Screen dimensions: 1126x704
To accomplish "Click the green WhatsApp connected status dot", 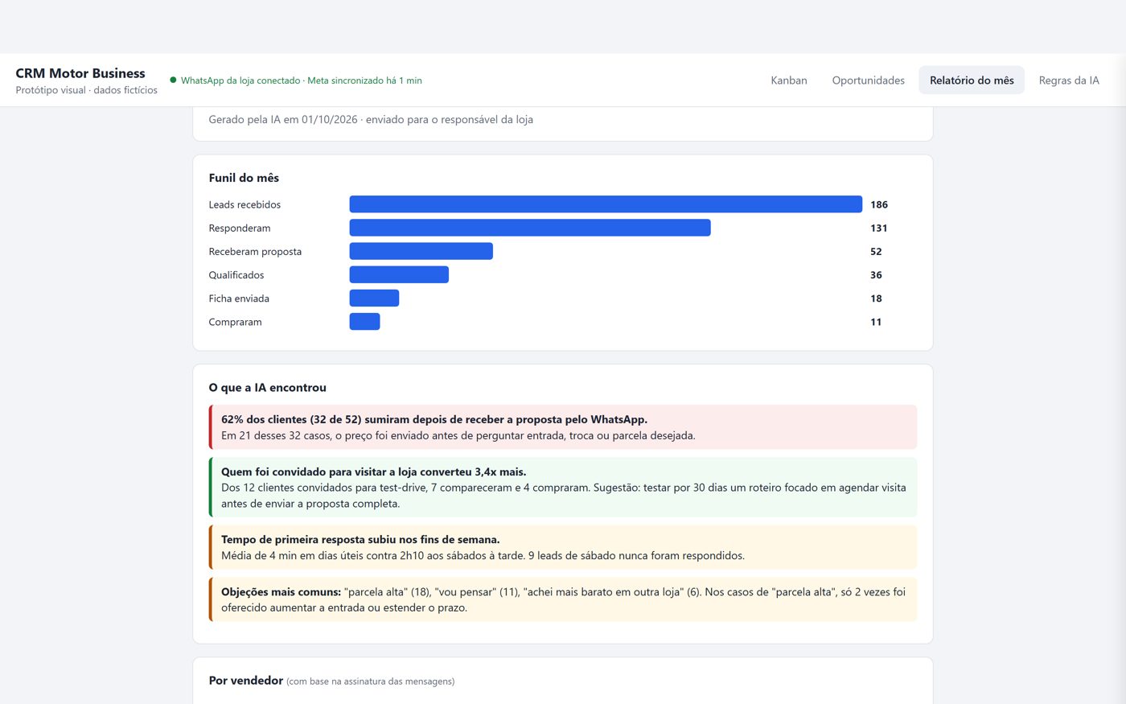I will 173,80.
